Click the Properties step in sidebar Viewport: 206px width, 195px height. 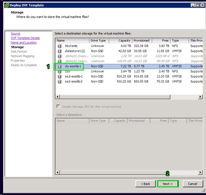click(x=18, y=61)
